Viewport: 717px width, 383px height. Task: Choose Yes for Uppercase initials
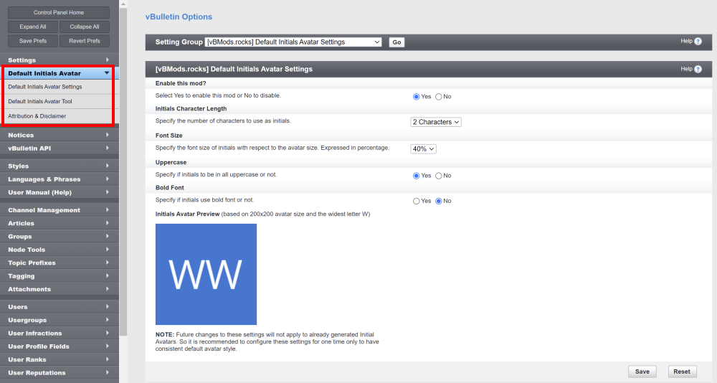[416, 176]
